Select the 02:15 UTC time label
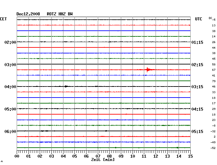The image size is (217, 165). 197,65
